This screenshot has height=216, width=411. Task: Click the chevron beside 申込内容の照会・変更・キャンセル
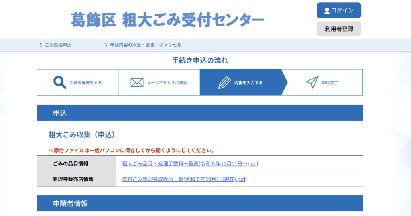coord(106,45)
